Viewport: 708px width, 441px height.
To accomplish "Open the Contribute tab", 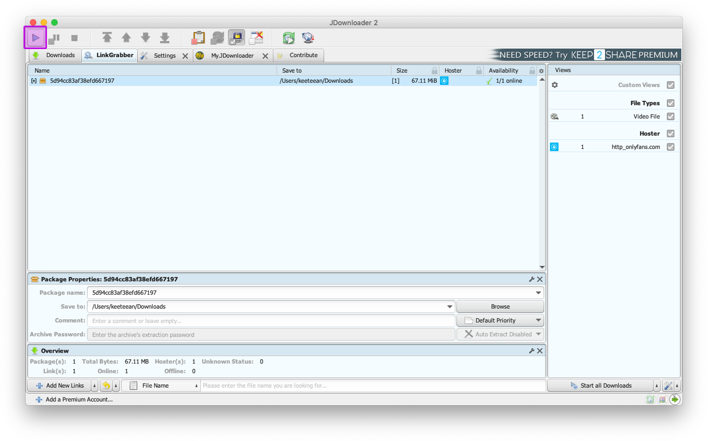I will tap(298, 55).
